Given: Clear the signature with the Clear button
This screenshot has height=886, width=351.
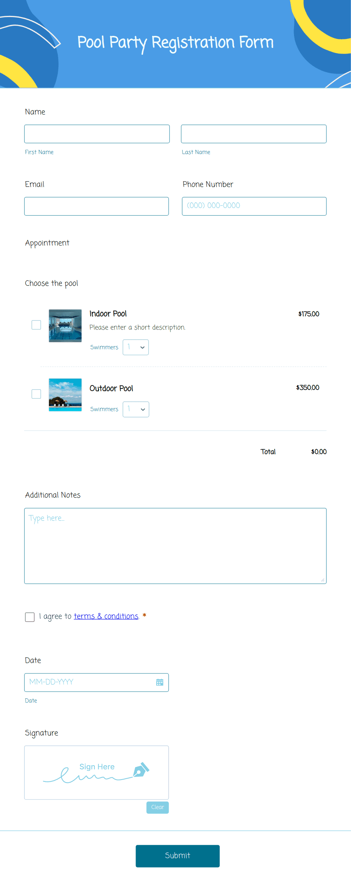Looking at the screenshot, I should tap(158, 807).
